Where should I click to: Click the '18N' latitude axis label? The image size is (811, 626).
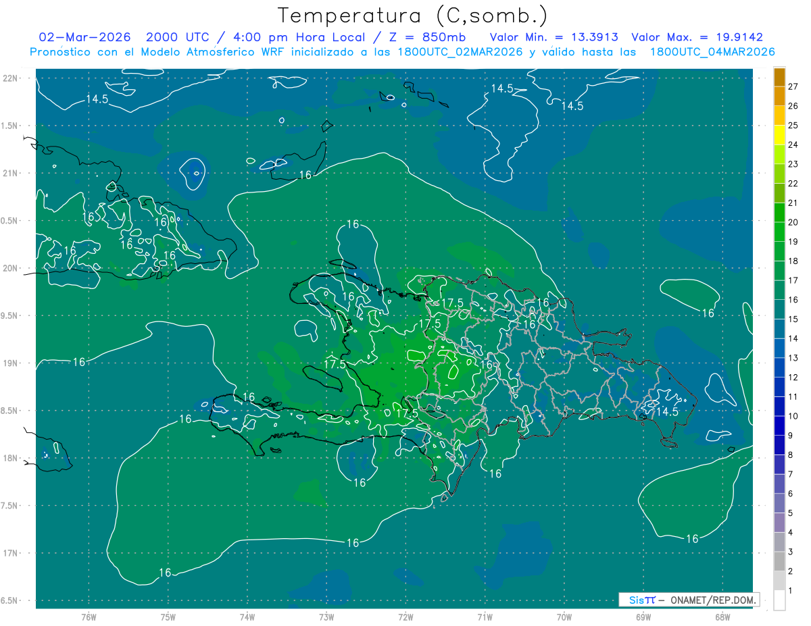point(9,458)
